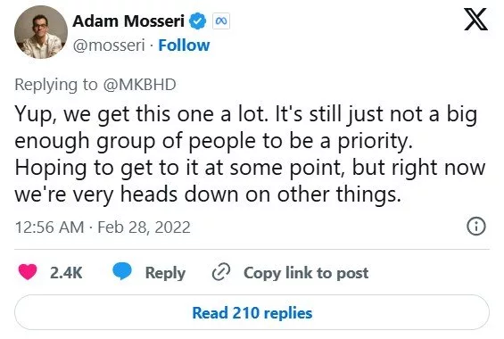The width and height of the screenshot is (504, 339).
Task: Open the Adam Mosseri display name
Action: 128,21
